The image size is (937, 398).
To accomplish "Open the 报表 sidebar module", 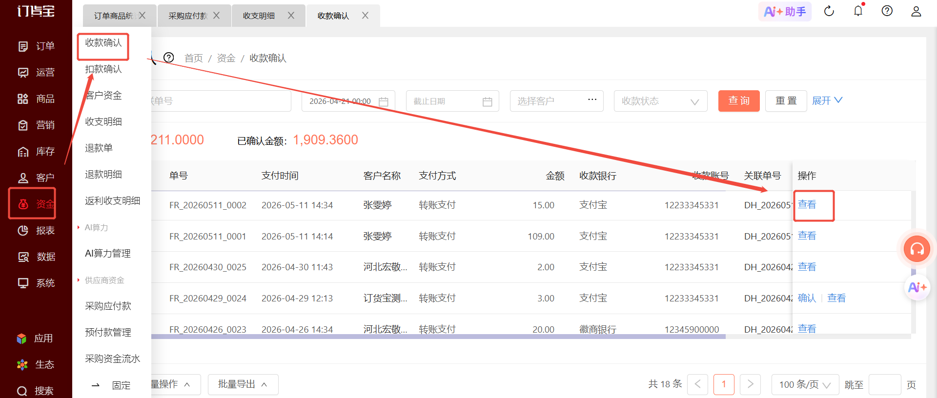I will pos(36,231).
